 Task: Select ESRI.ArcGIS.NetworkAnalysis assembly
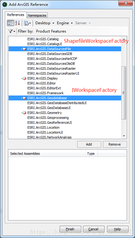point(50,137)
